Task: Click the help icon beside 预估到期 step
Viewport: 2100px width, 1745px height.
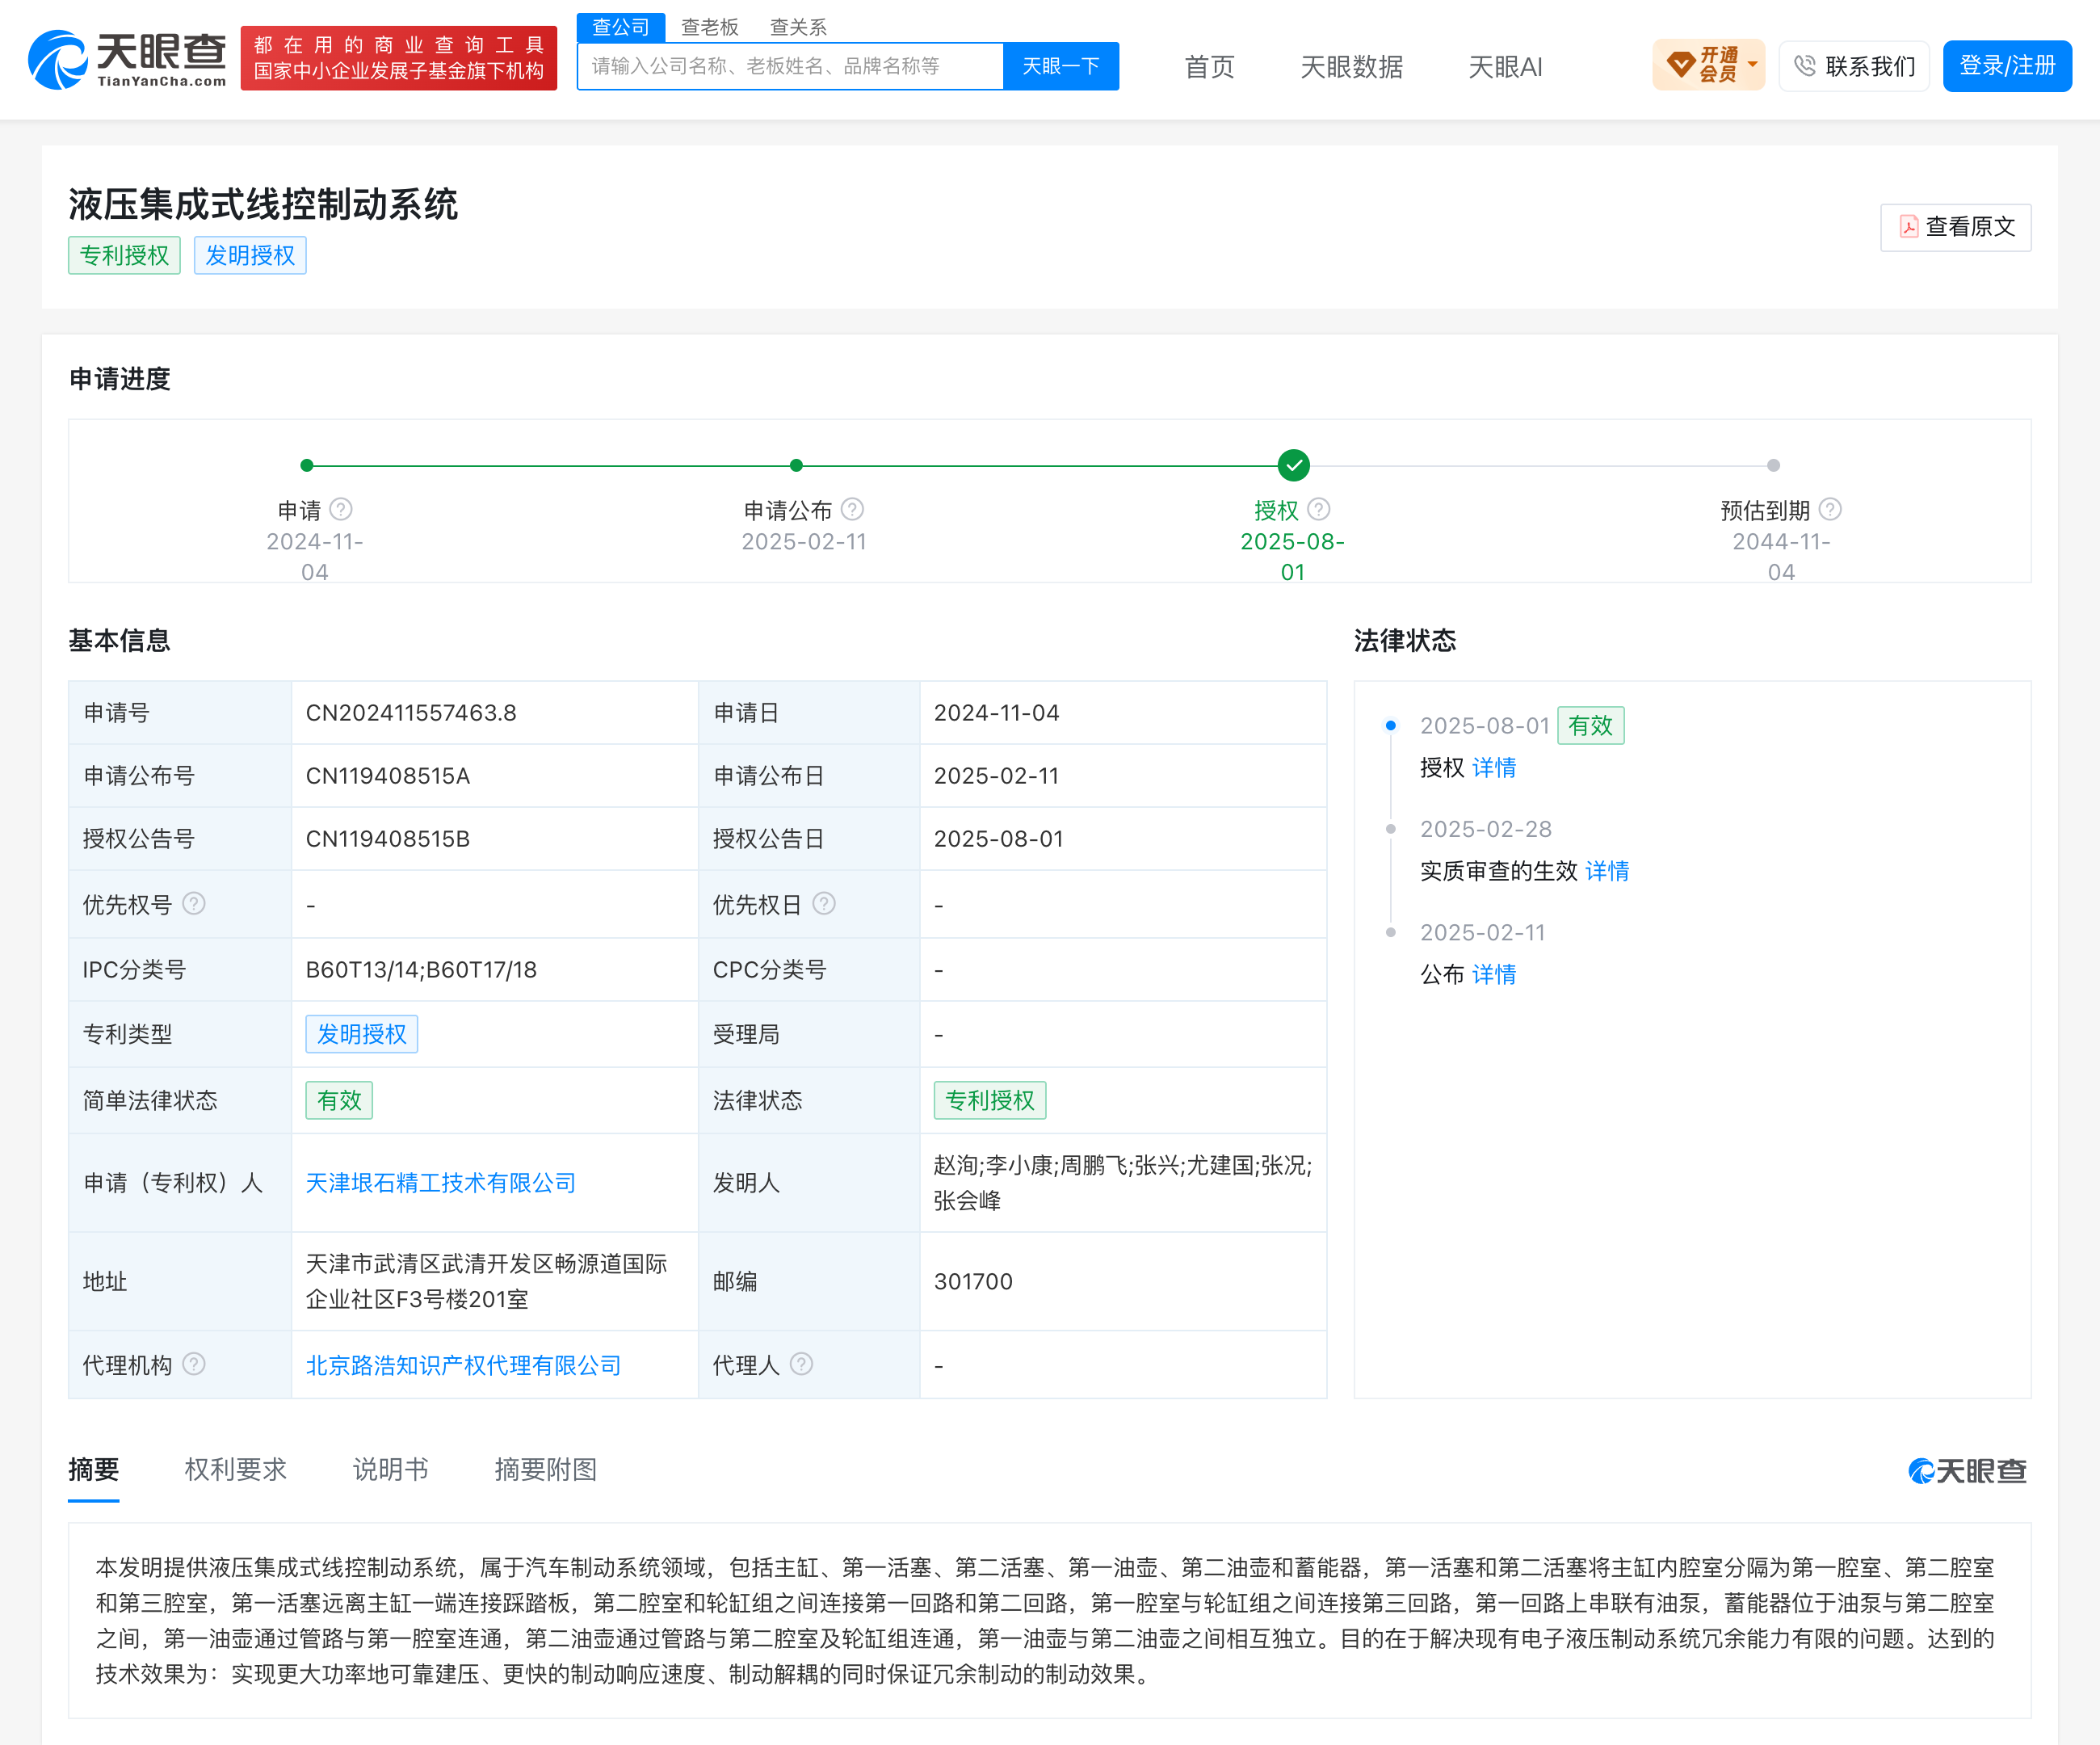Action: coord(1830,509)
